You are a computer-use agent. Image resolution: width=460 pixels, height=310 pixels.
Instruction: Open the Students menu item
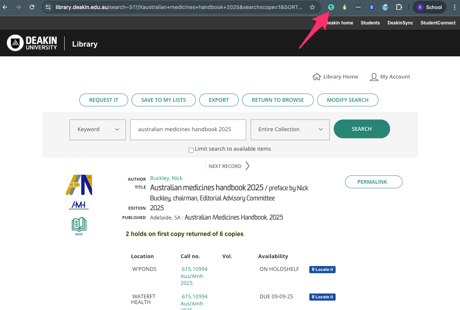(370, 23)
